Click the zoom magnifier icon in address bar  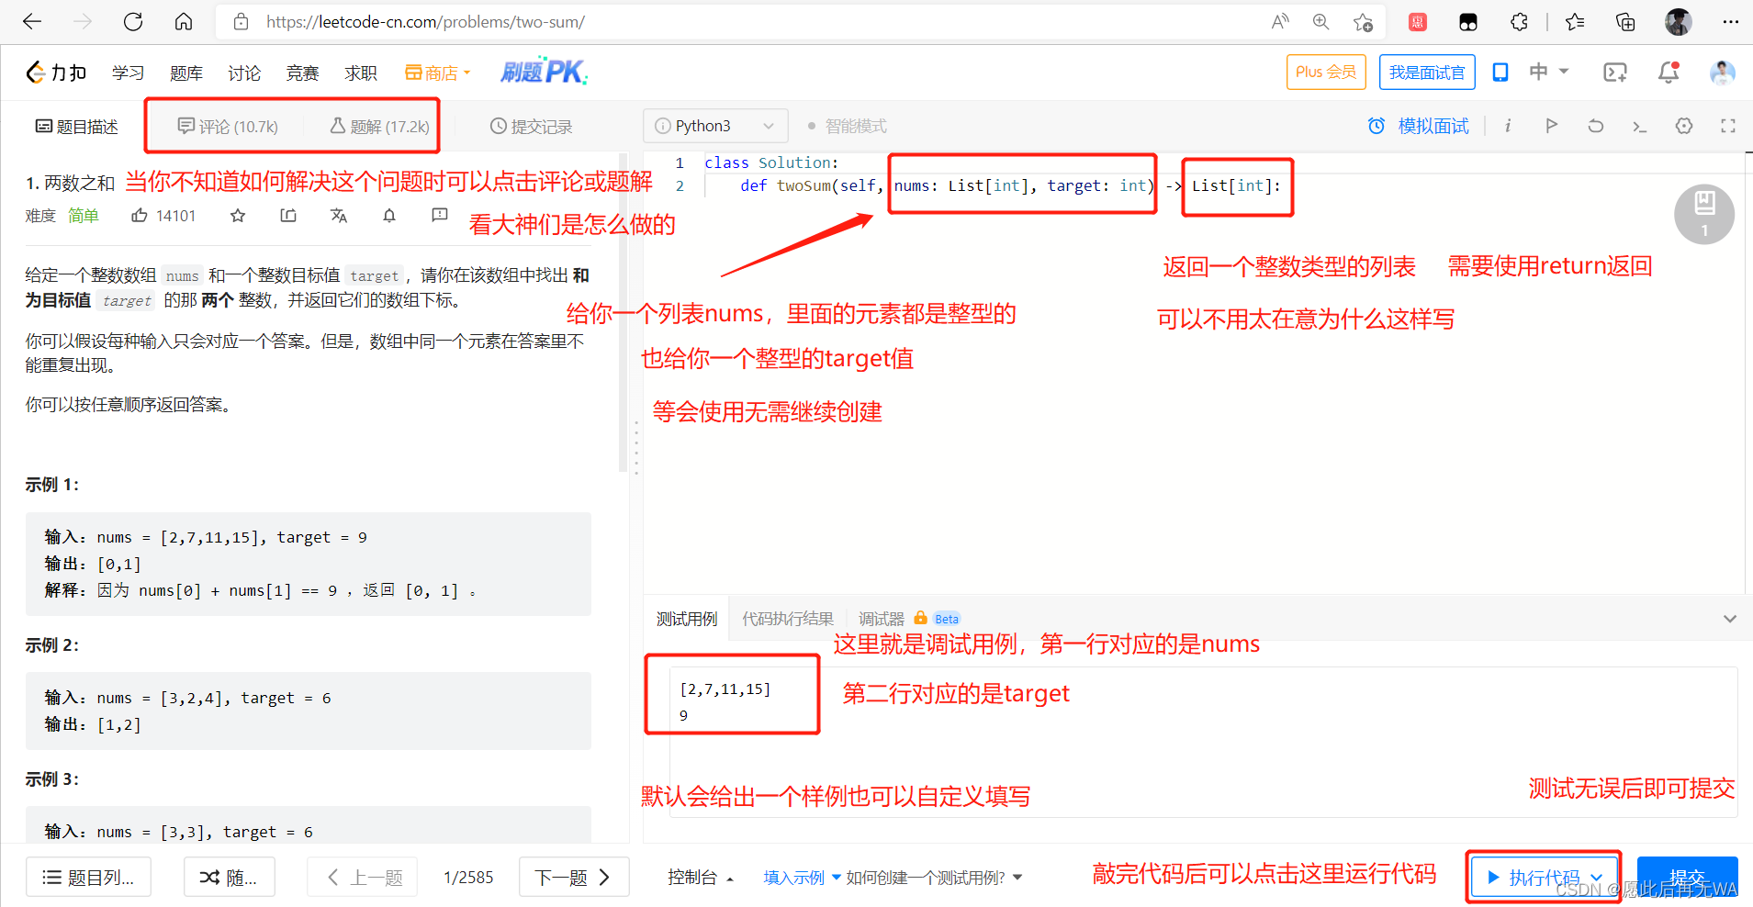point(1321,22)
